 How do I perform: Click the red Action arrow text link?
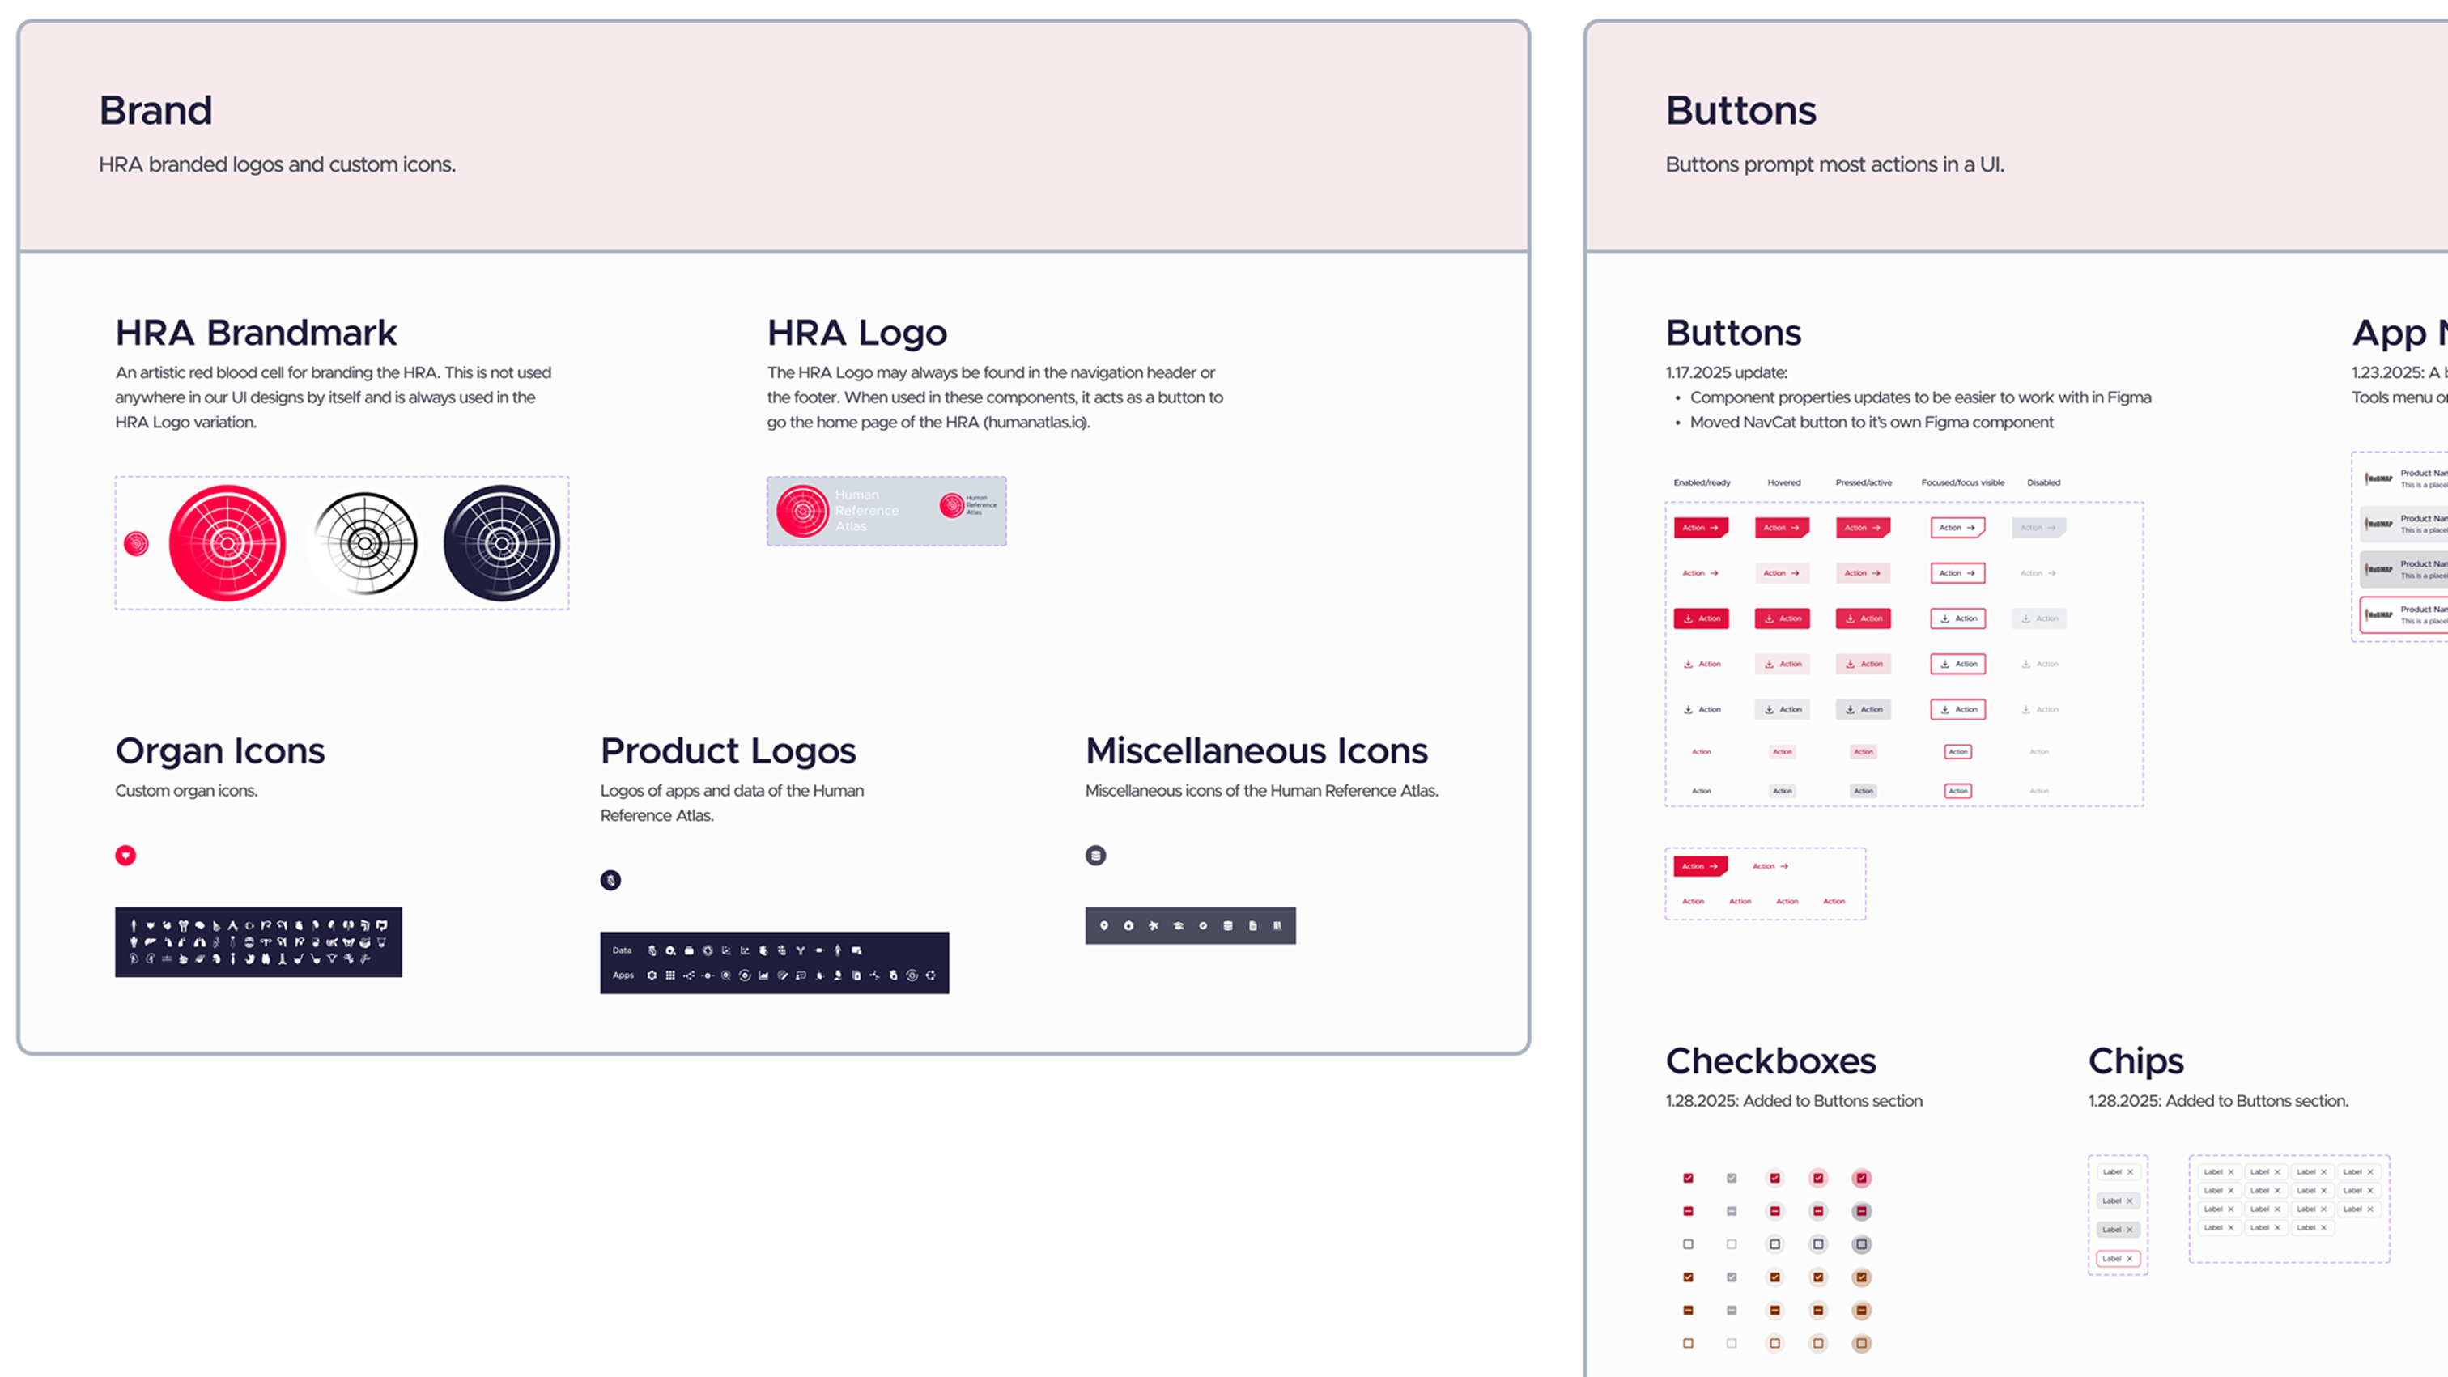coord(1701,573)
